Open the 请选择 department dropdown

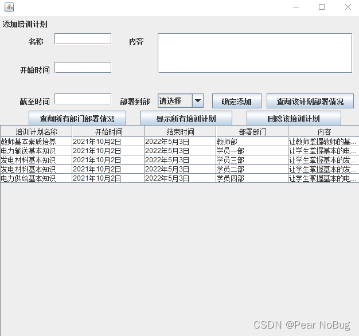click(181, 101)
